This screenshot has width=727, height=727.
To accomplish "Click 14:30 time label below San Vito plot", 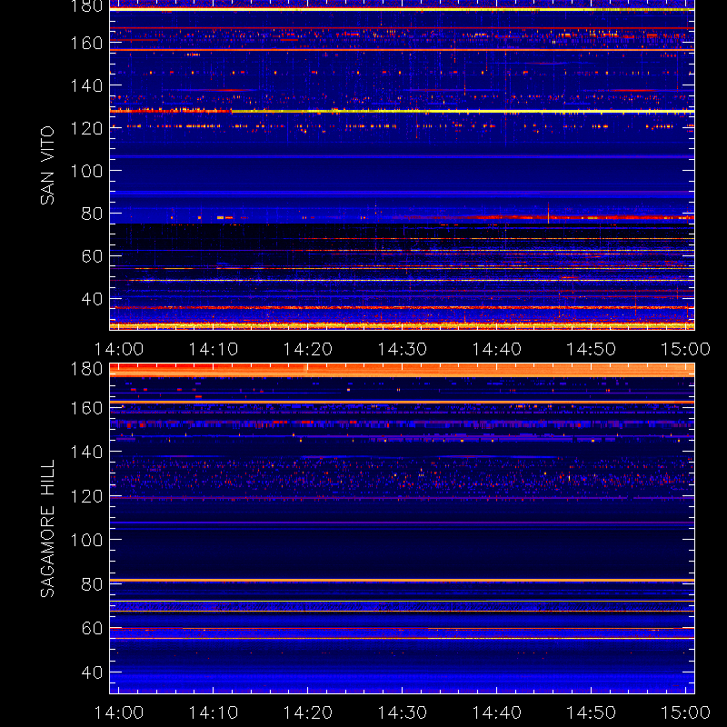I will 402,349.
